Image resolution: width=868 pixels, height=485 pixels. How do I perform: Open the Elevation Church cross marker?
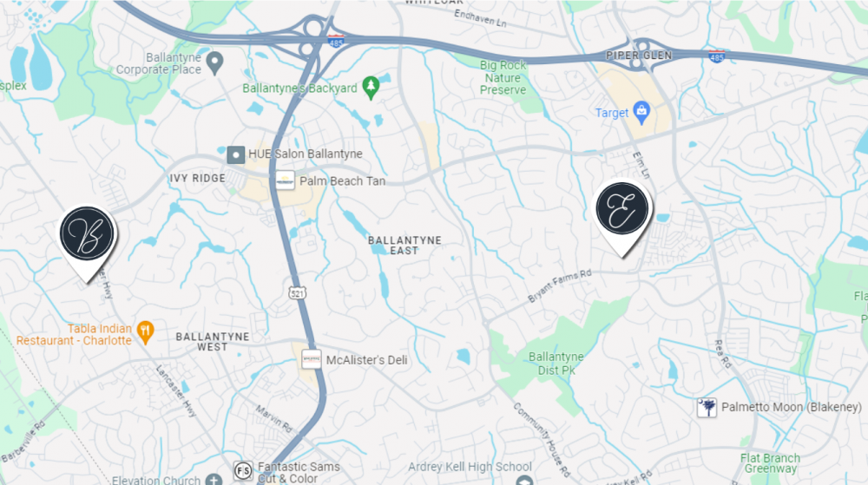click(214, 480)
